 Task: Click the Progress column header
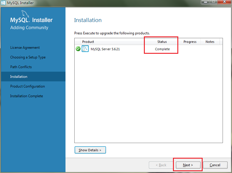click(190, 42)
